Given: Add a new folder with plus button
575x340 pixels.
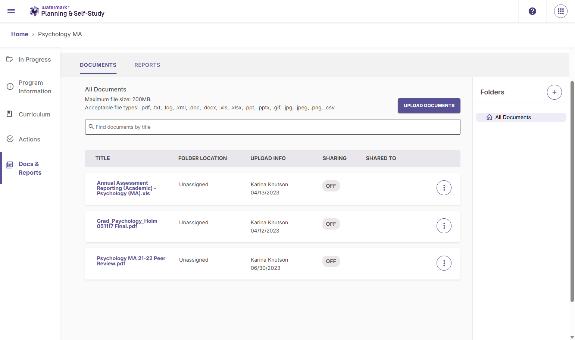Looking at the screenshot, I should coord(554,92).
